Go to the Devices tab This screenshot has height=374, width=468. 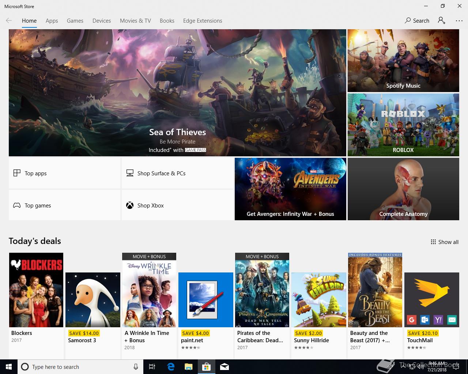[102, 21]
